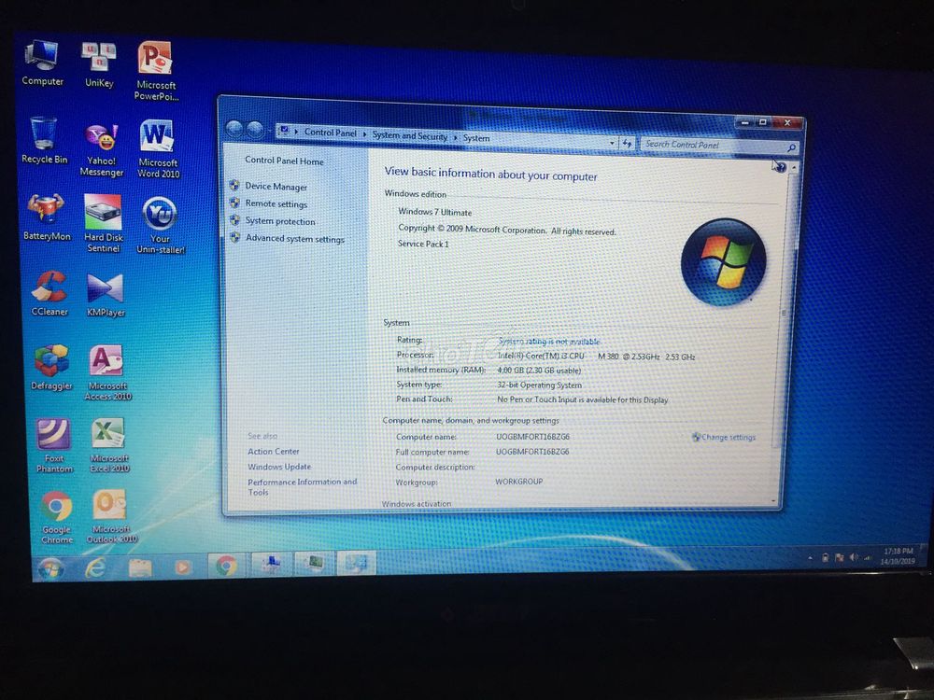Open Hard Disk Sentinel shortcut
934x700 pixels.
pos(104,223)
